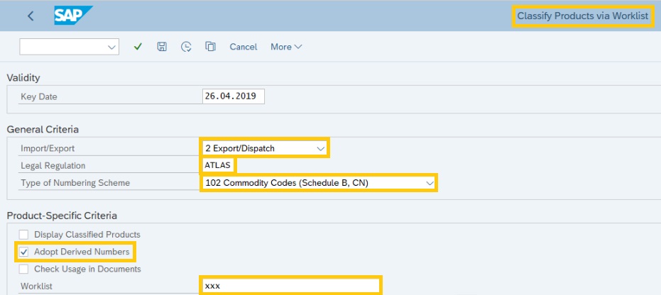The width and height of the screenshot is (661, 295).
Task: Click the Legal Regulation label
Action: pos(53,166)
